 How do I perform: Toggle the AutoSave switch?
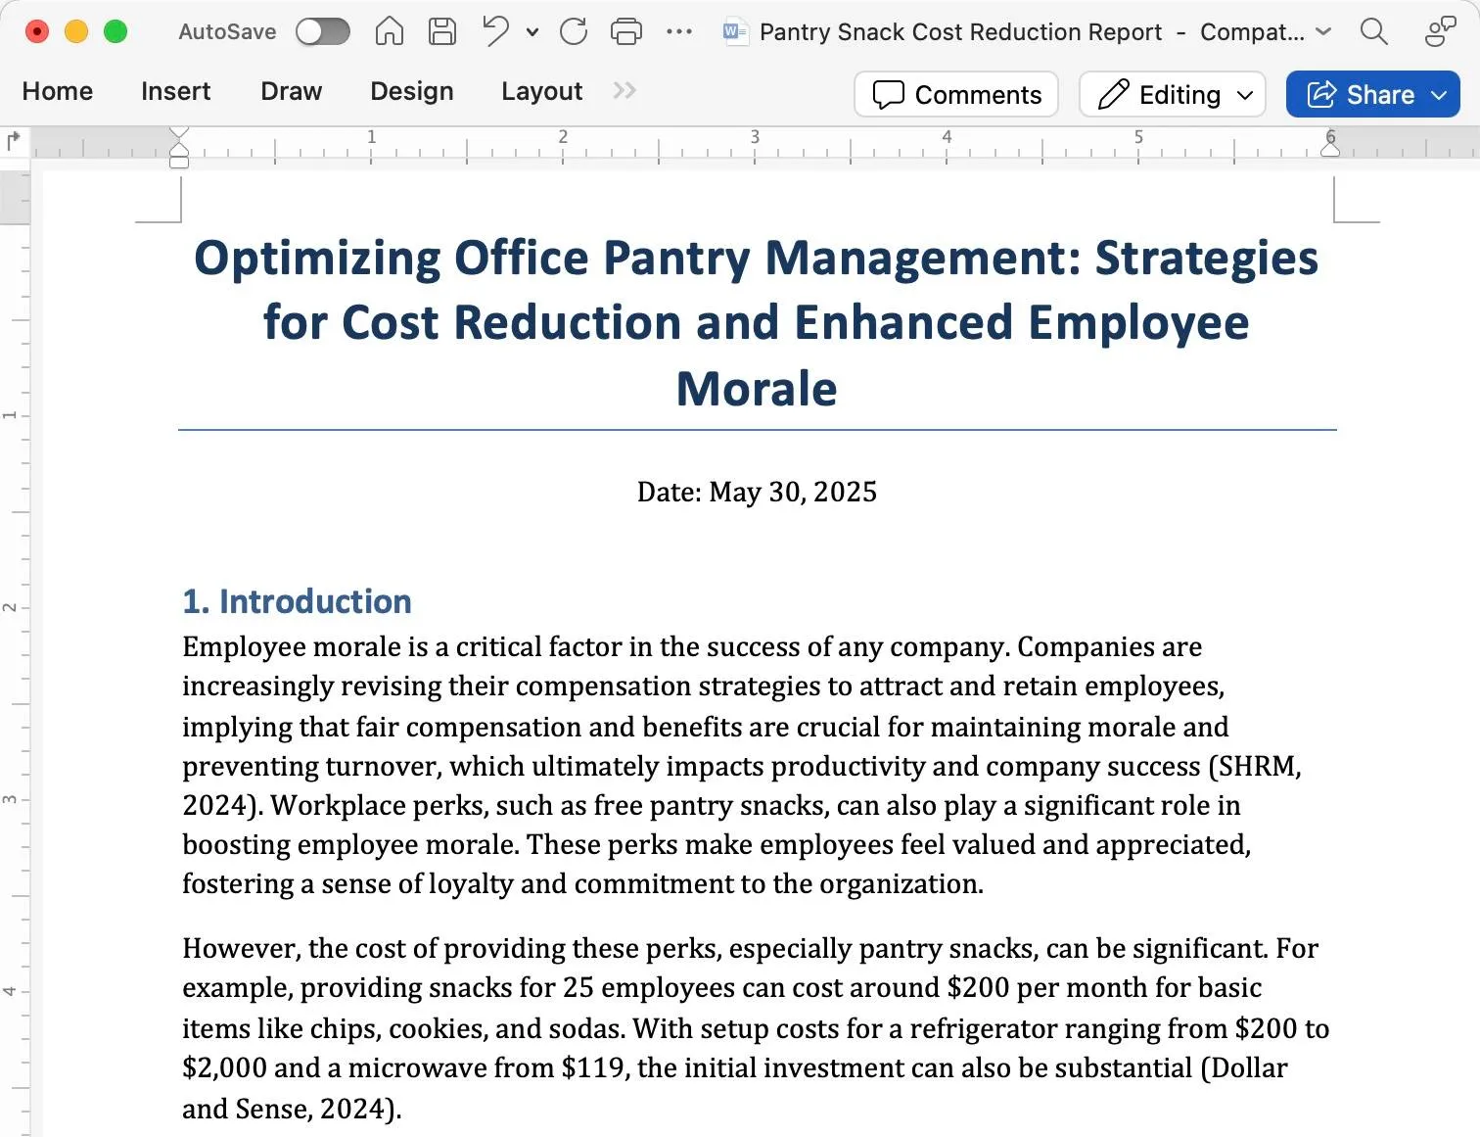tap(323, 31)
